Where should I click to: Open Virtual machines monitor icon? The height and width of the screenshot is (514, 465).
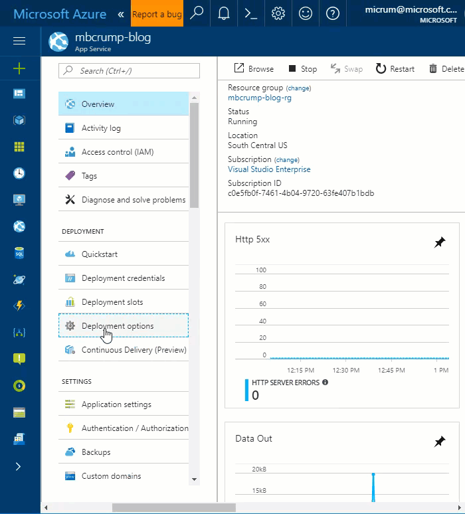click(19, 200)
